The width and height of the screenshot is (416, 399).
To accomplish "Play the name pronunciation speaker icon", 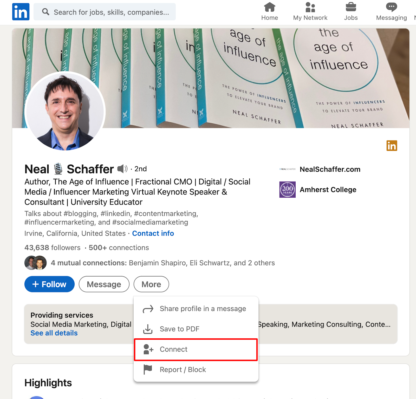I will coord(122,169).
